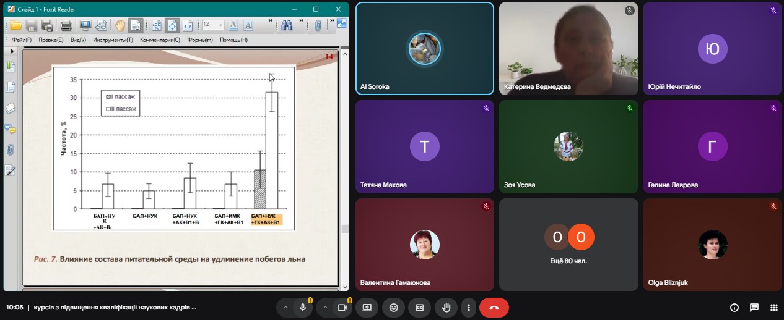Click the paperclip attach icon in toolbar
The height and width of the screenshot is (320, 784).
pos(317,25)
